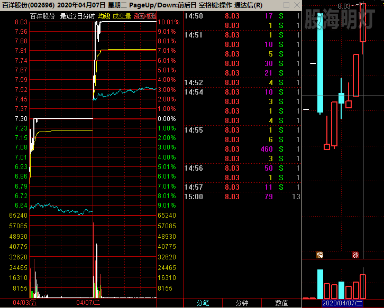Viewport: 384px width, 308px height.
Task: Select the 14:54 tick row timestamp
Action: pyautogui.click(x=194, y=92)
